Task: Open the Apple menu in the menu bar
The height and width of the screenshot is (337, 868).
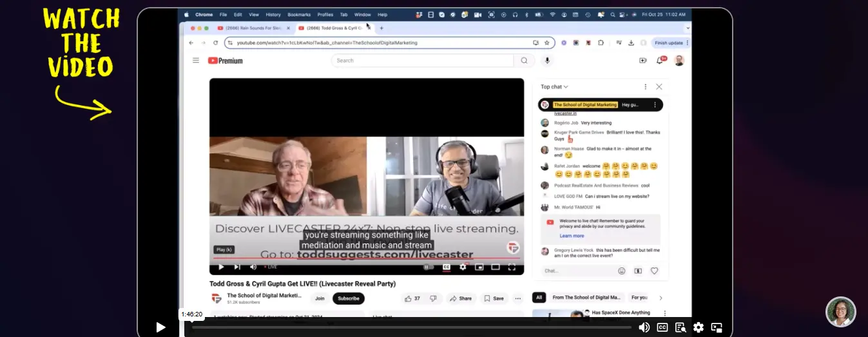Action: (187, 14)
